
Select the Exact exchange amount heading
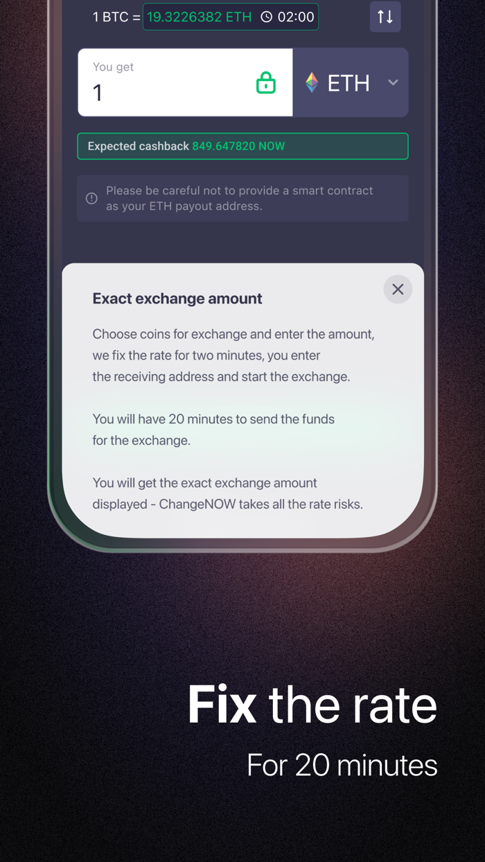point(177,298)
